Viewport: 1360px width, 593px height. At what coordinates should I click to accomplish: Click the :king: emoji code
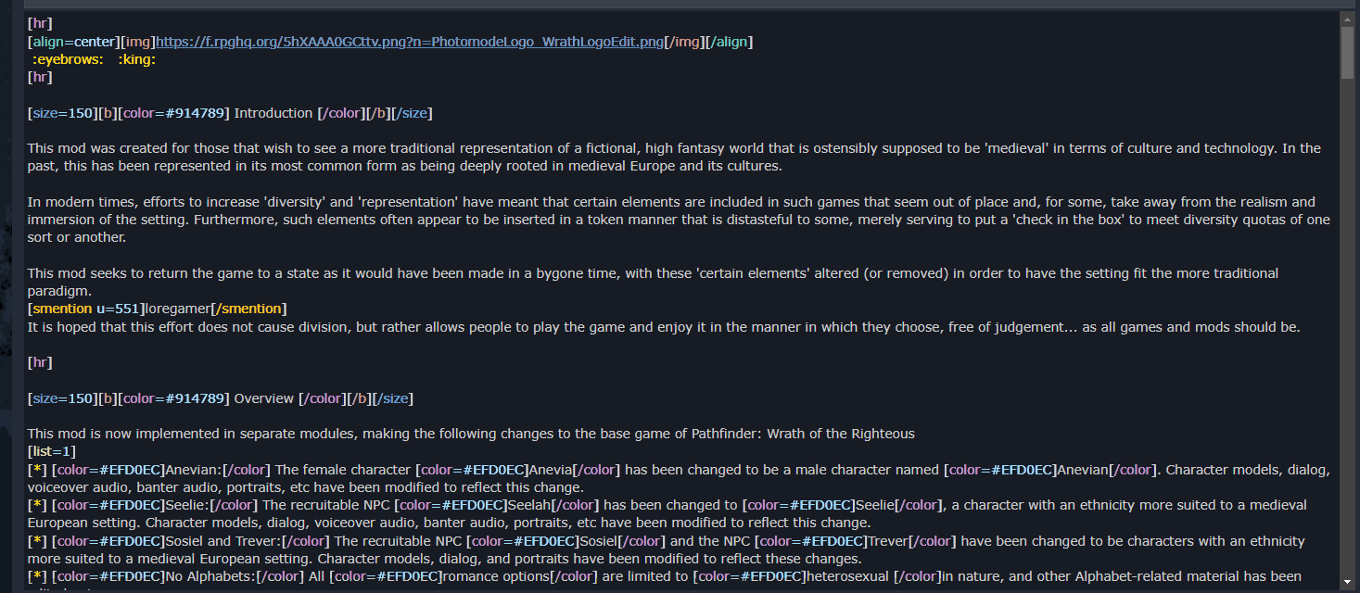point(136,59)
